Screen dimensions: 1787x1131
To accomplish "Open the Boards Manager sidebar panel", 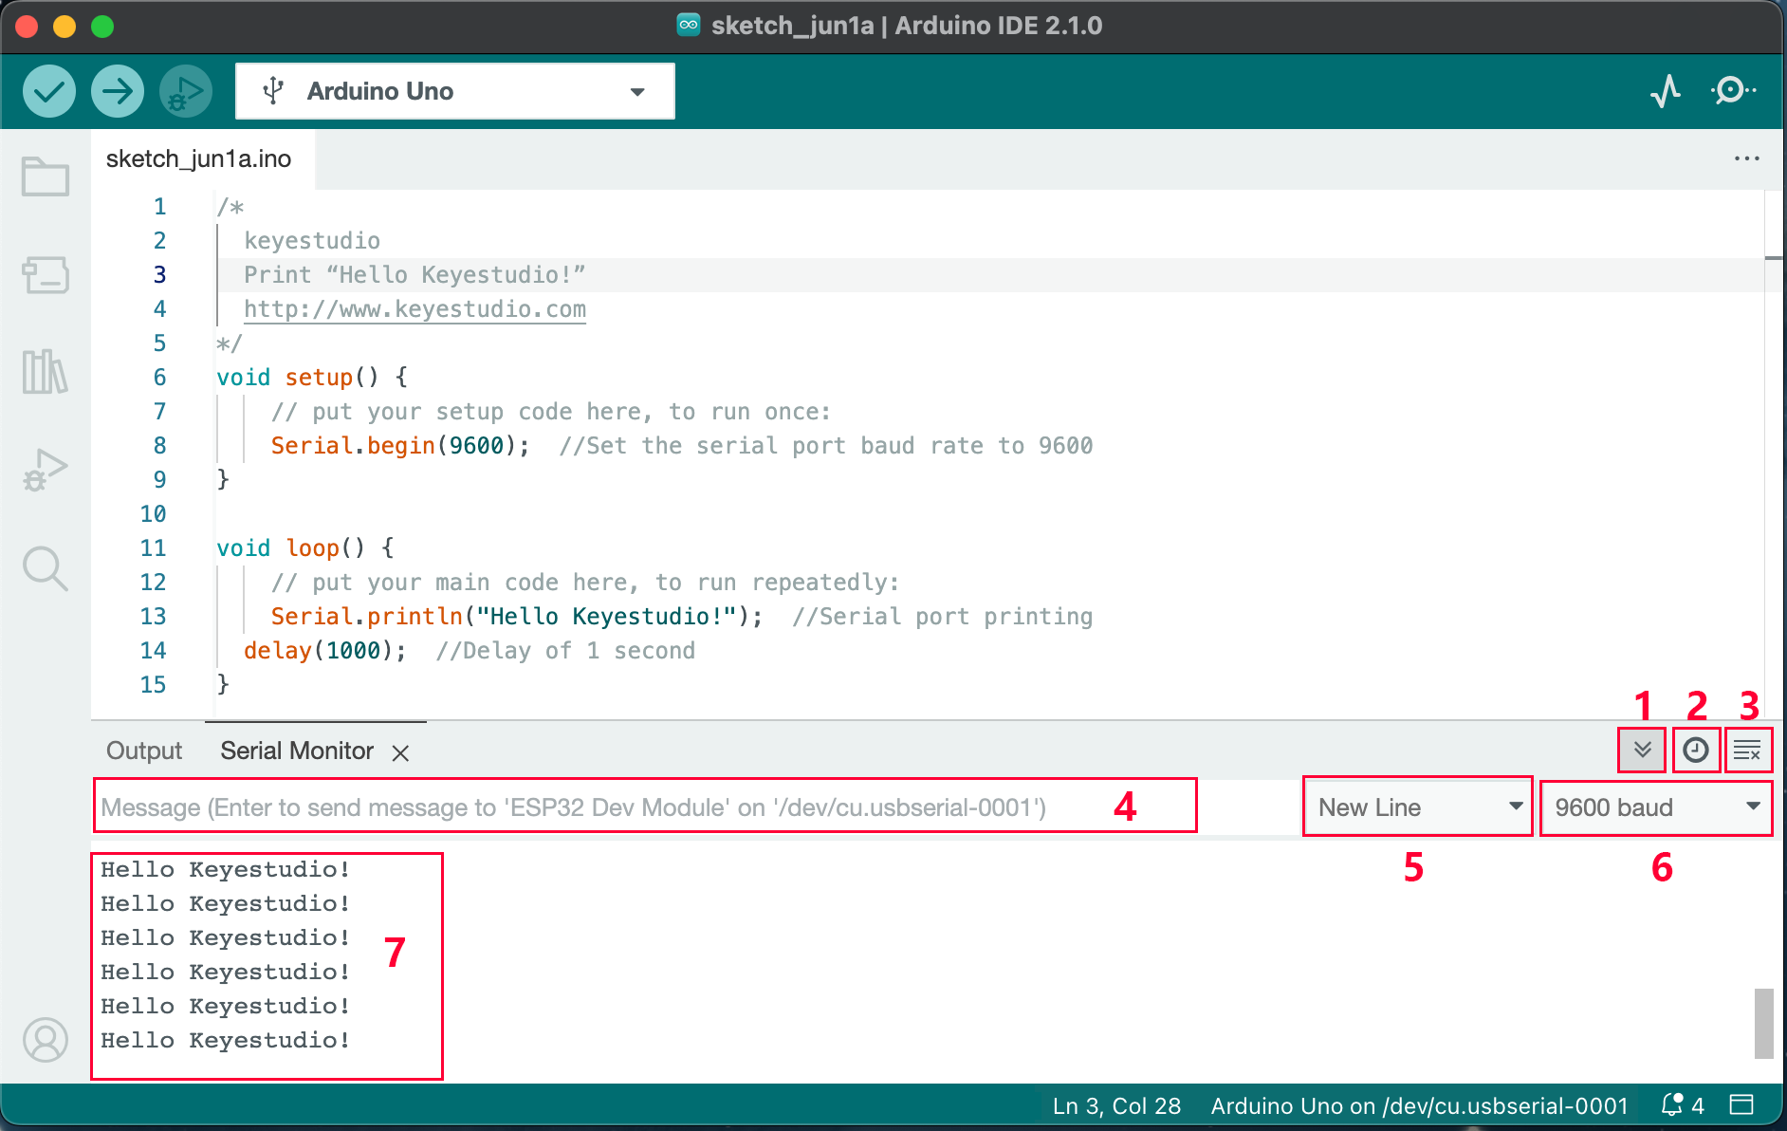I will click(46, 275).
